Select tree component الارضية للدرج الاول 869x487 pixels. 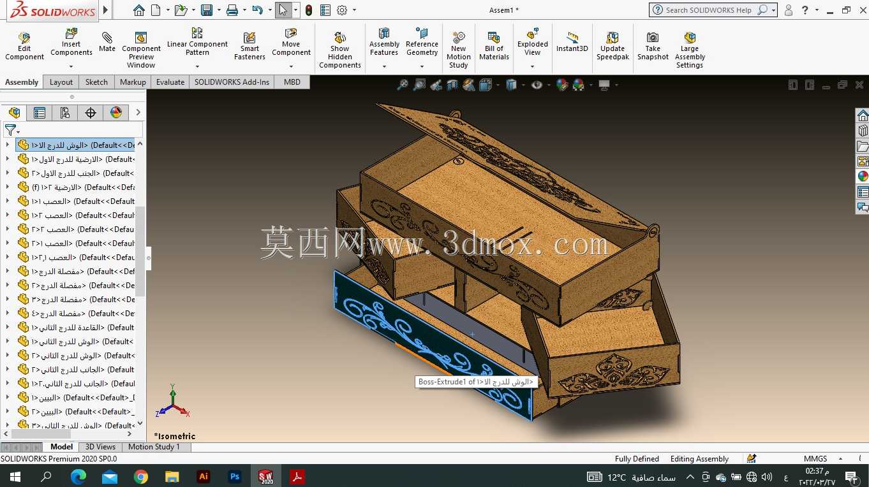pos(76,159)
